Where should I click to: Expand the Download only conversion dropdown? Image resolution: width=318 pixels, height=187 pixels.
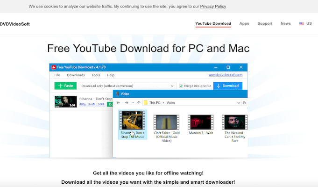click(127, 86)
